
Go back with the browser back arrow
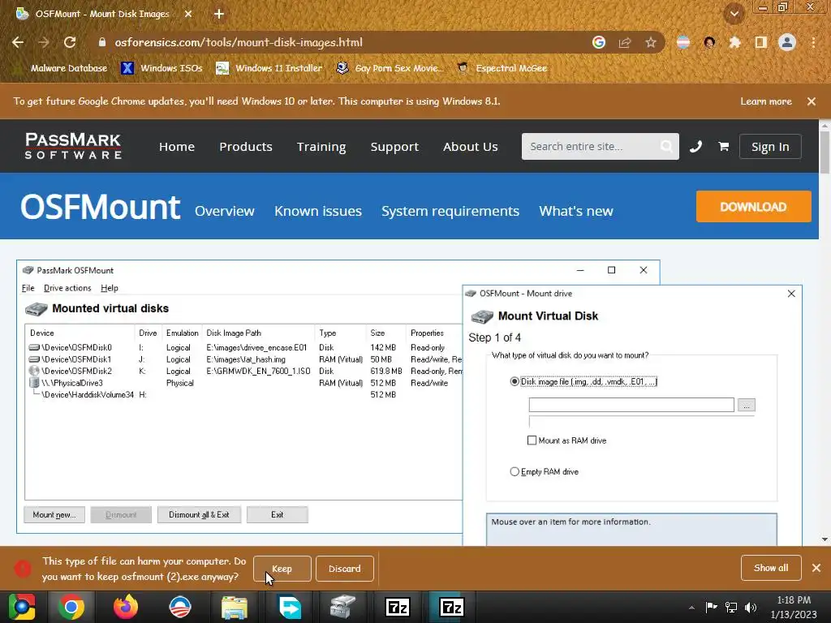[x=18, y=42]
